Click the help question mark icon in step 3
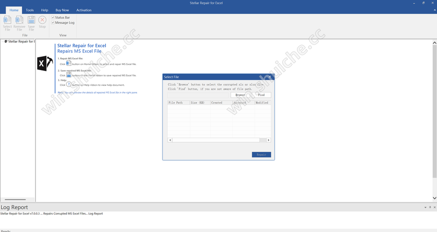Viewport: 437px width, 232px height. [x=69, y=84]
